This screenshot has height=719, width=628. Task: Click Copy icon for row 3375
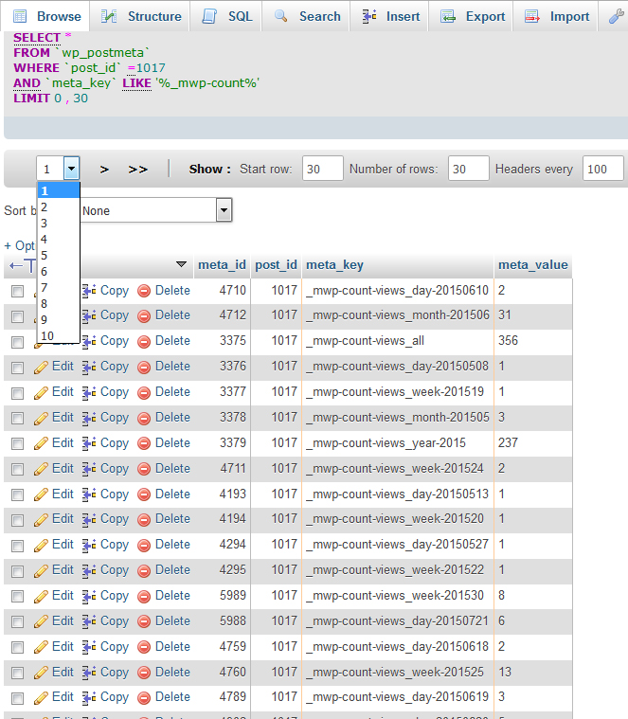coord(89,342)
